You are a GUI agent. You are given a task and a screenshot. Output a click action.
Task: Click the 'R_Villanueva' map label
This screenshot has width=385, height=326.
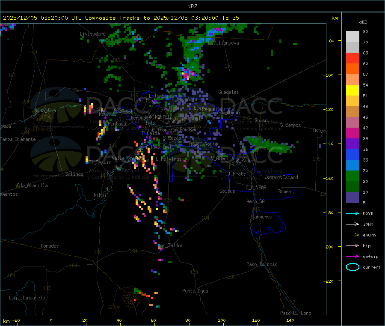click(x=223, y=43)
